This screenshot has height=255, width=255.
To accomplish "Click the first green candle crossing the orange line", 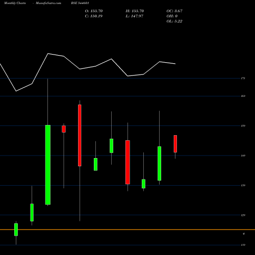I will pyautogui.click(x=16, y=229).
